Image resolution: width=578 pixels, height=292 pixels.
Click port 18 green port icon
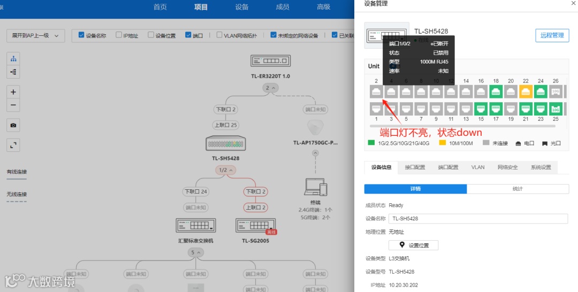pos(496,91)
